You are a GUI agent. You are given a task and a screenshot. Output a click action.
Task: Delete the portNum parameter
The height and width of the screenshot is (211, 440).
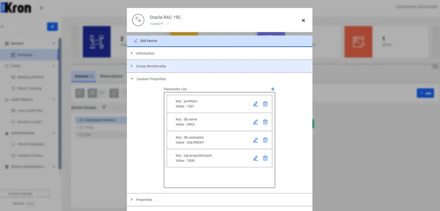[265, 104]
